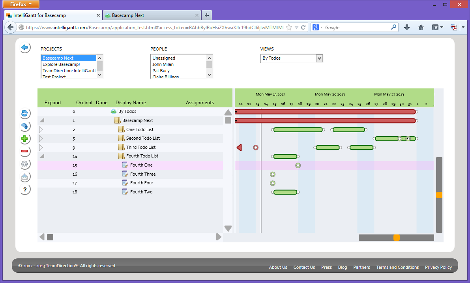This screenshot has height=283, width=470.
Task: Click the red minus remove icon
Action: [x=25, y=152]
